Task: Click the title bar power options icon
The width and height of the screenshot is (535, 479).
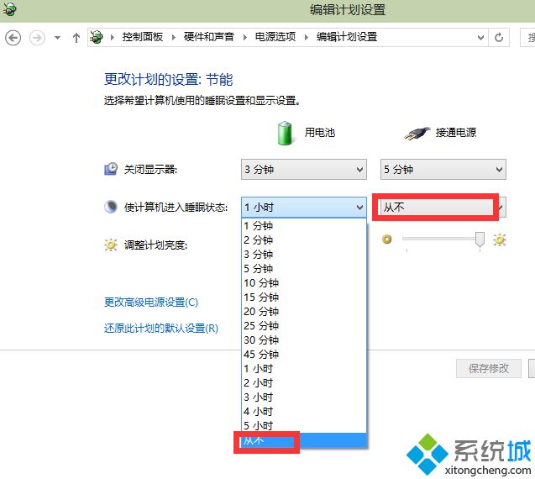Action: point(9,9)
